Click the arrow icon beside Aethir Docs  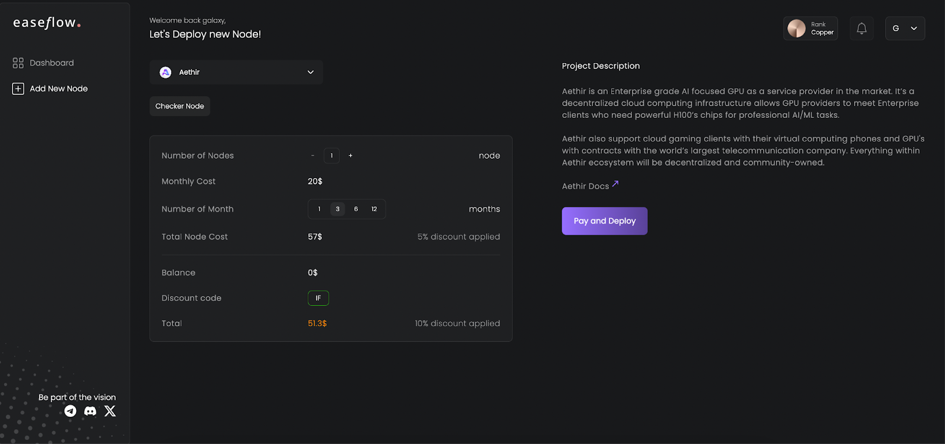point(615,183)
